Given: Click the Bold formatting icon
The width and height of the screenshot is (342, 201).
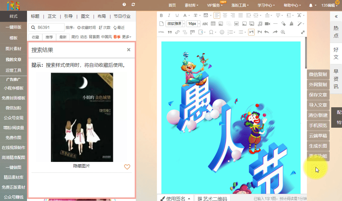Looking at the screenshot, I should click(161, 15).
